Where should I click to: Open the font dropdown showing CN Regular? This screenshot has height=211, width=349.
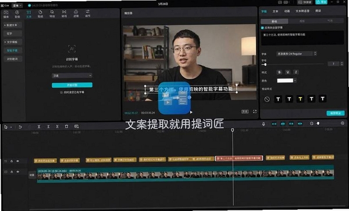297,53
